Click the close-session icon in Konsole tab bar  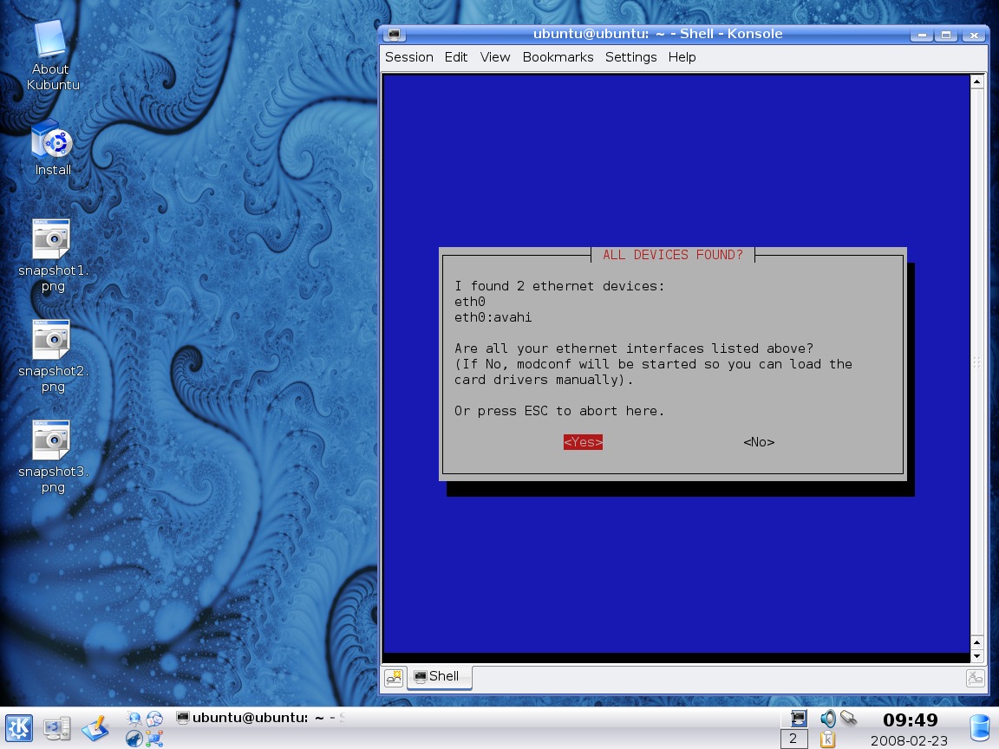coord(976,678)
